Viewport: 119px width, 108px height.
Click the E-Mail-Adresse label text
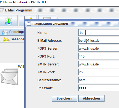point(50,41)
